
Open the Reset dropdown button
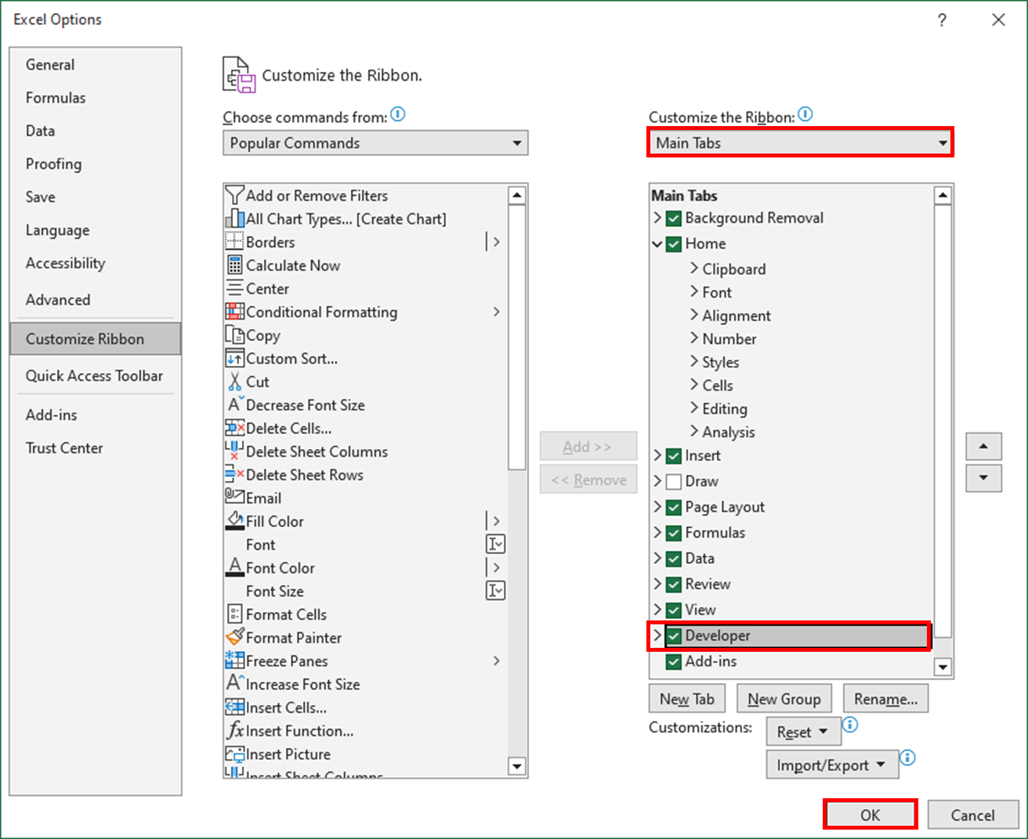[803, 732]
